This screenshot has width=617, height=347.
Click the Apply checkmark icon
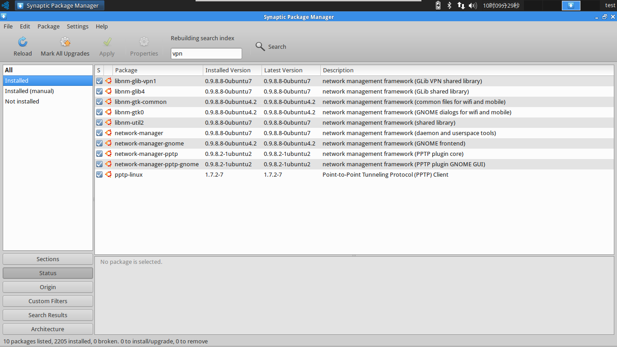(107, 42)
